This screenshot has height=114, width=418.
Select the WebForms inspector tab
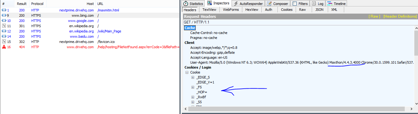pyautogui.click(x=231, y=10)
